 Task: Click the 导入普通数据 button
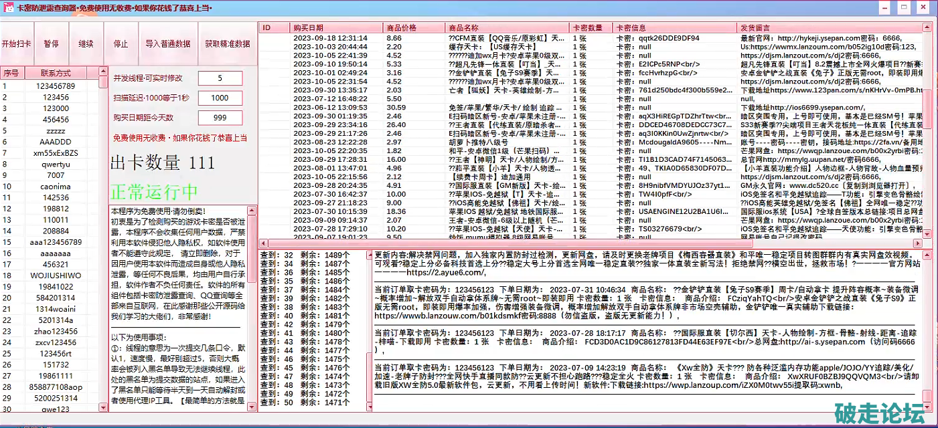(x=168, y=43)
